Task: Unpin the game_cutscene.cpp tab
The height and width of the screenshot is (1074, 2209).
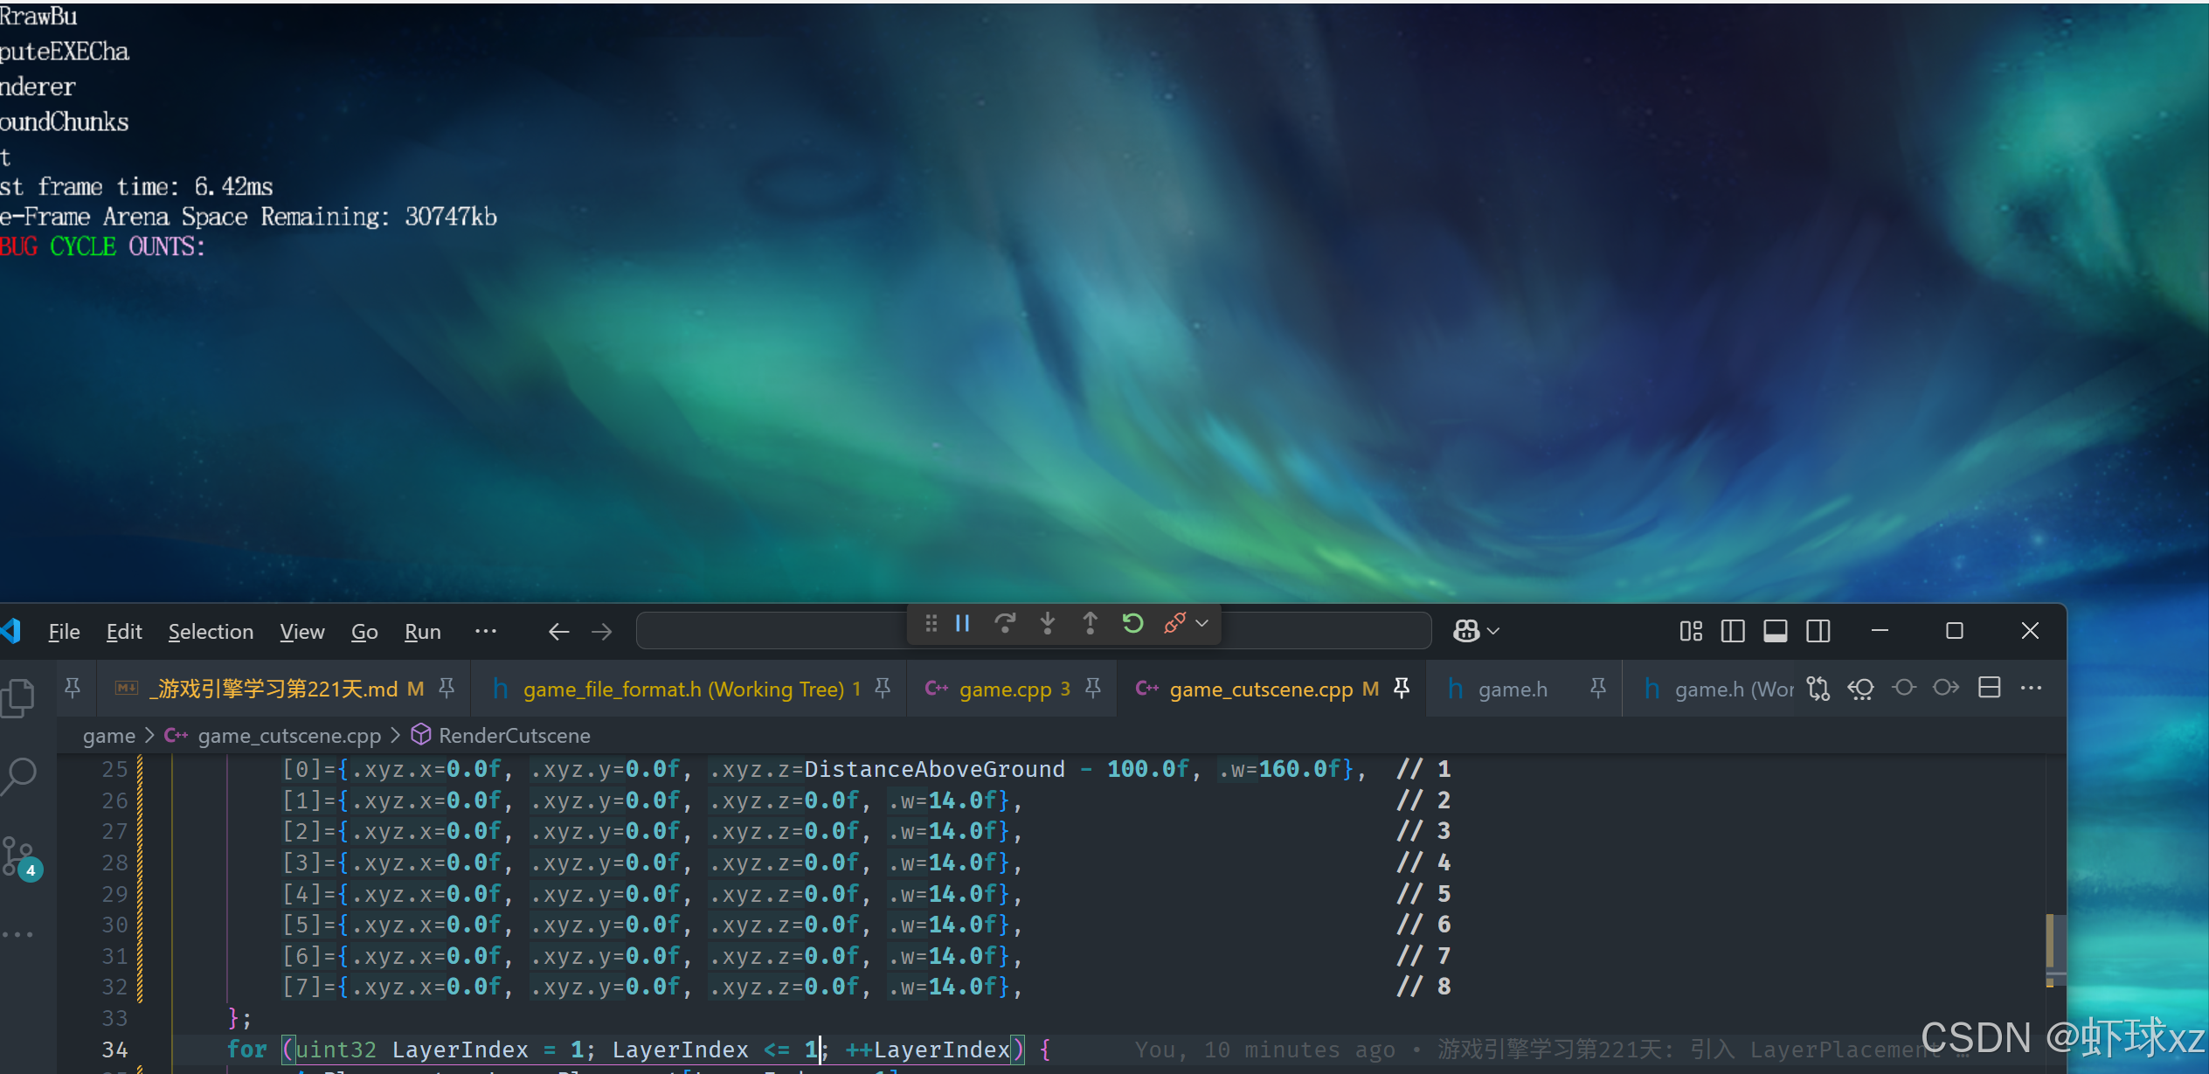Action: pos(1402,689)
